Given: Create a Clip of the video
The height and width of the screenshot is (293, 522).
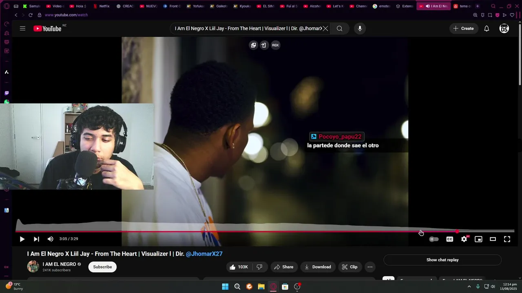Looking at the screenshot, I should [350, 267].
